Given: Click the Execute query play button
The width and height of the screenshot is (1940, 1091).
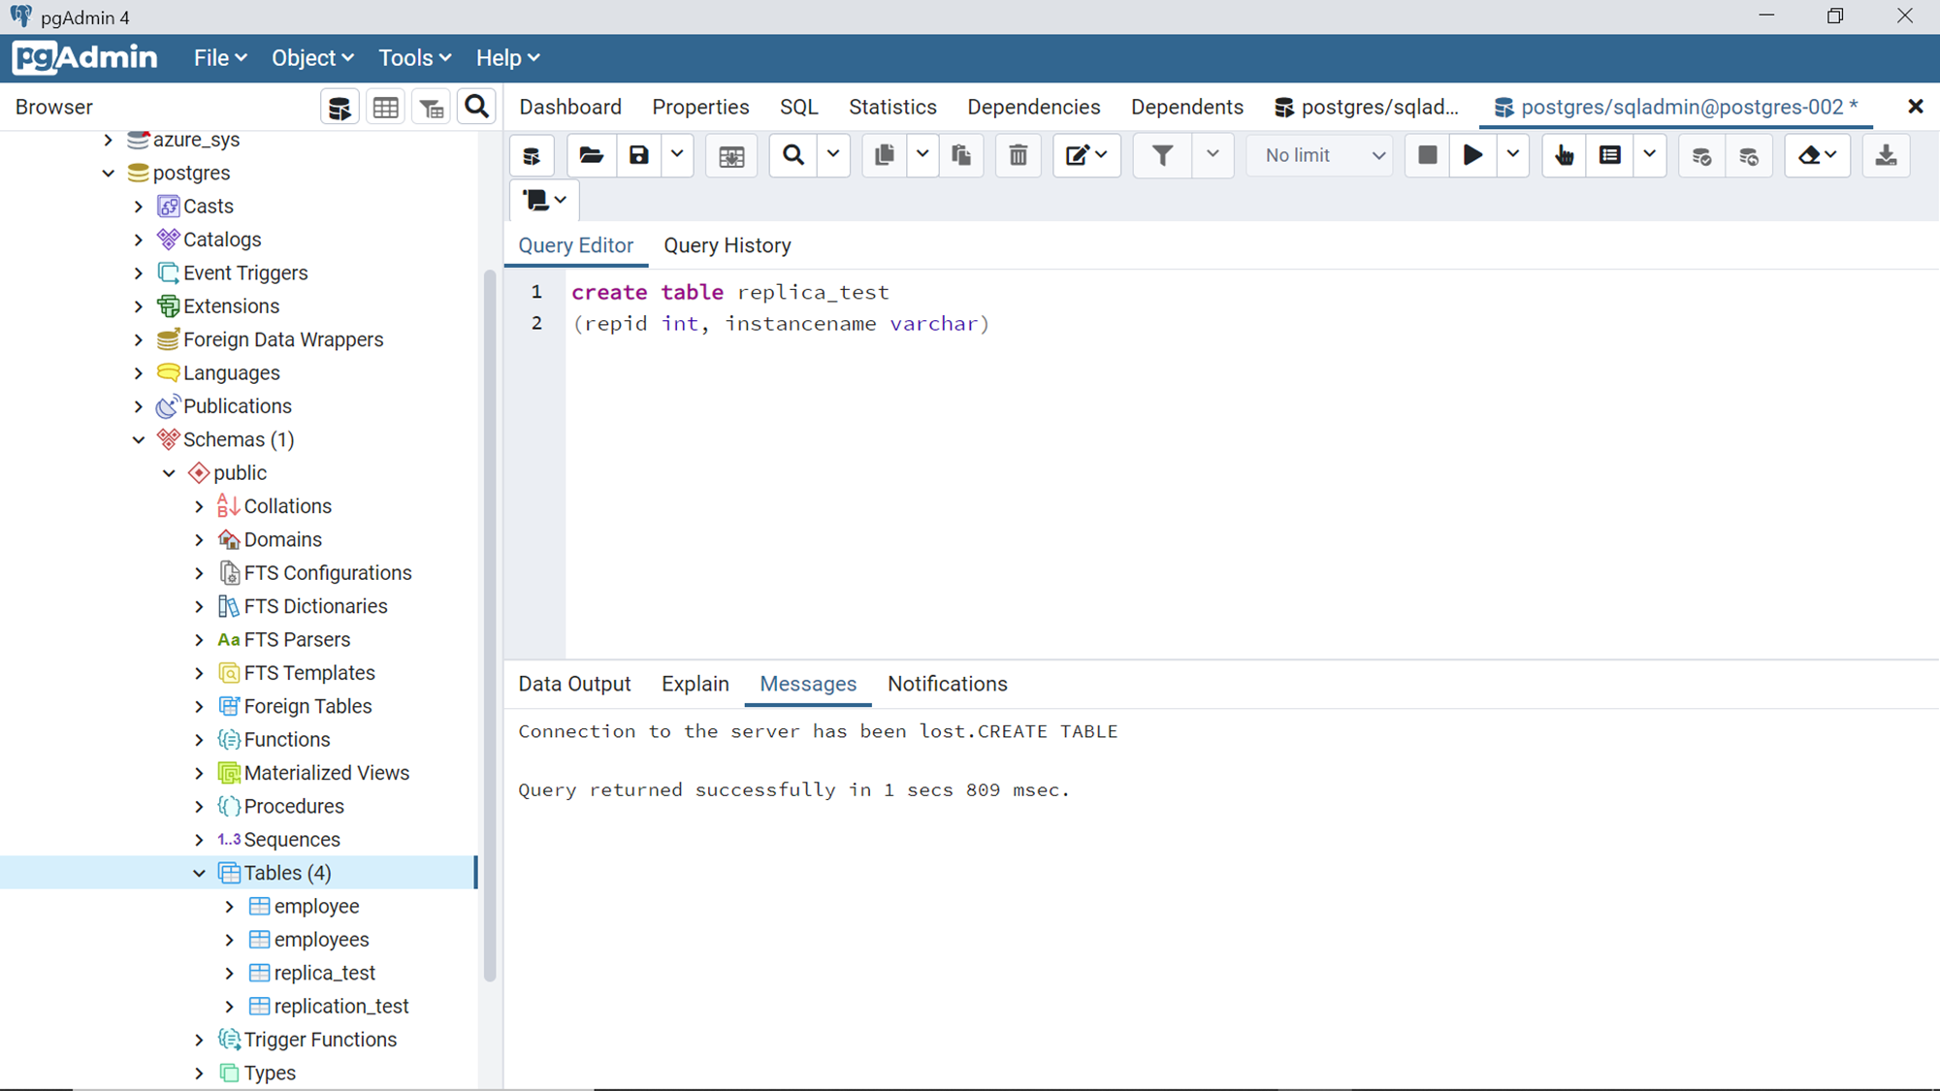Looking at the screenshot, I should click(1472, 155).
